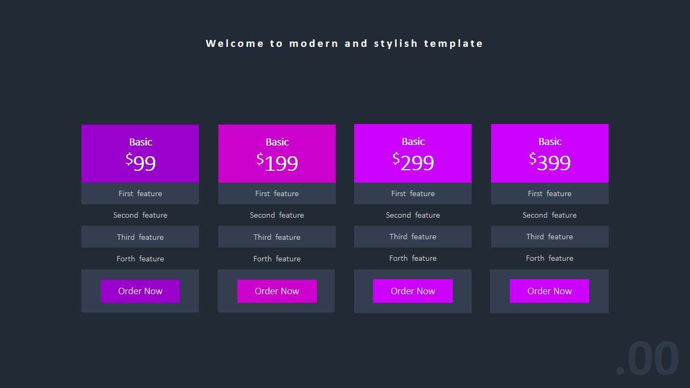The height and width of the screenshot is (388, 690).
Task: Pick the $399 Basic price header
Action: coord(549,154)
